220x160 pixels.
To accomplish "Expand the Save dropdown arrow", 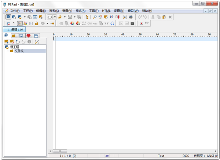I will 74,17.
